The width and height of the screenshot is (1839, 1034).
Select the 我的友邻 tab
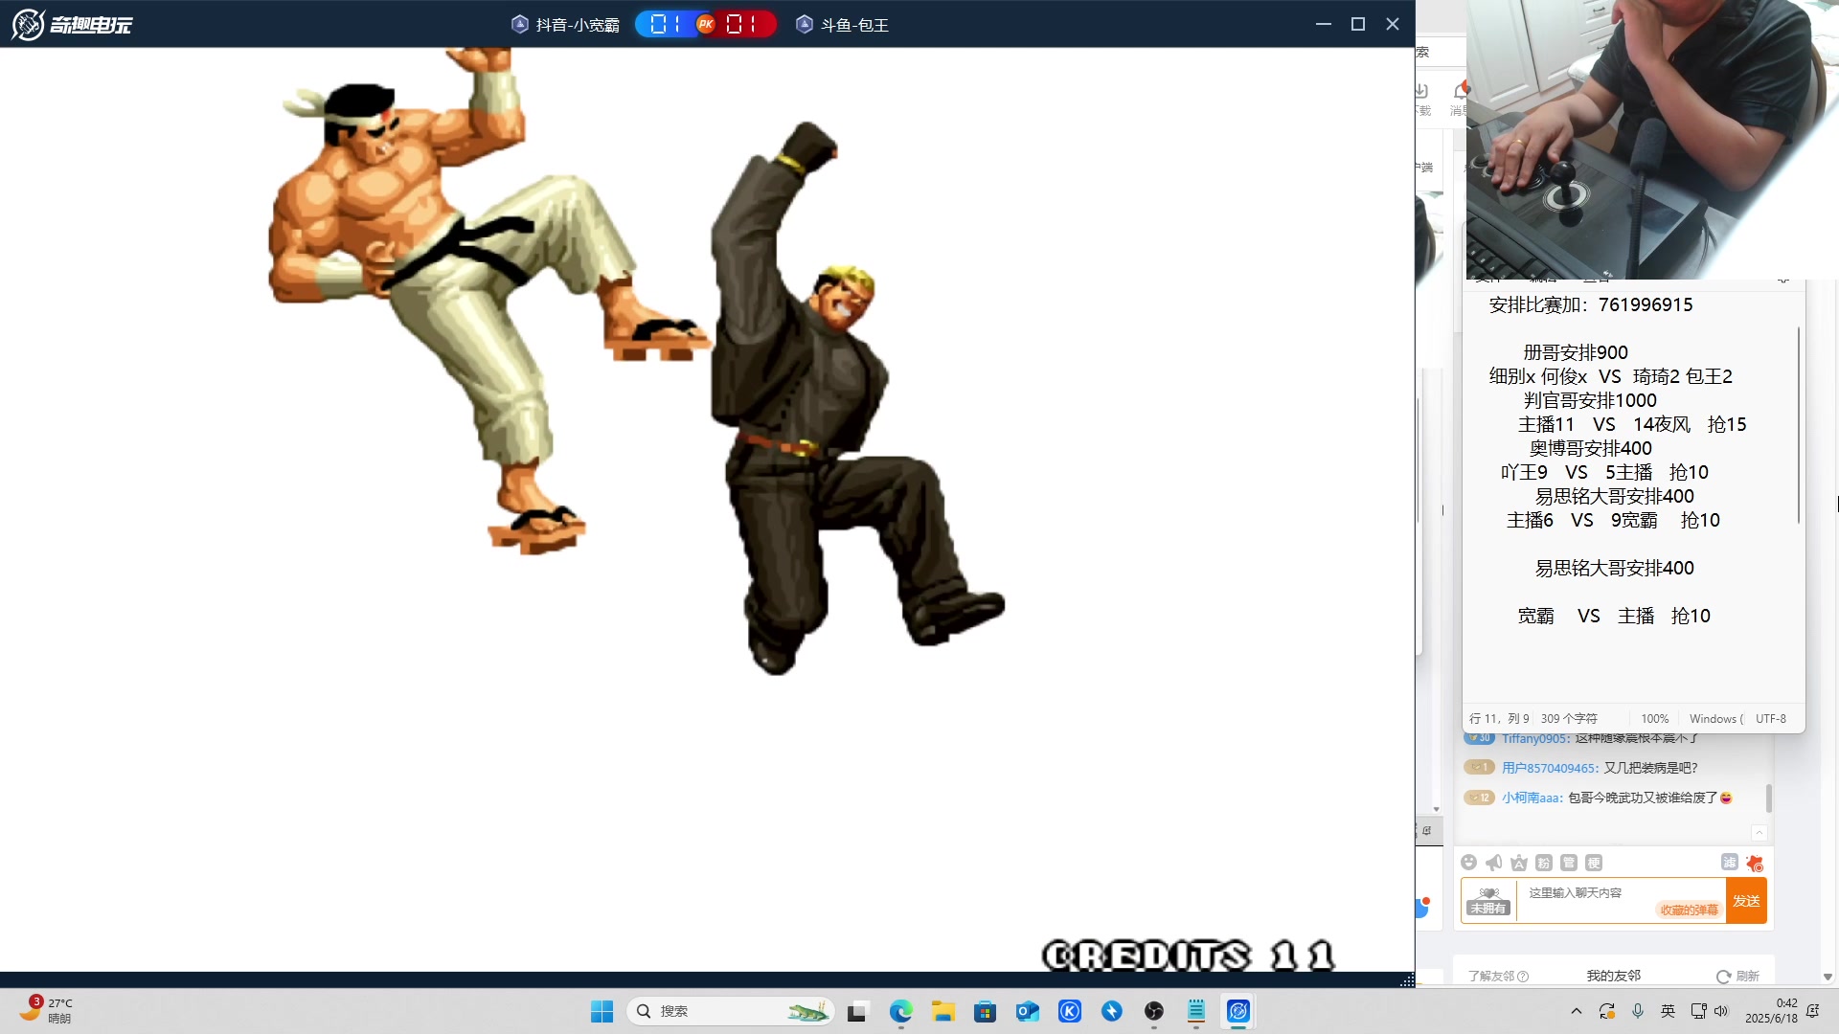pos(1613,976)
